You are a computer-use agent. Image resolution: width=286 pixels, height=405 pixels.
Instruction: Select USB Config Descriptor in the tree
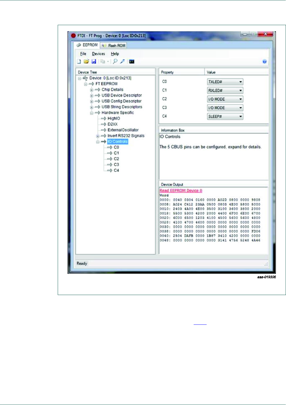click(121, 101)
